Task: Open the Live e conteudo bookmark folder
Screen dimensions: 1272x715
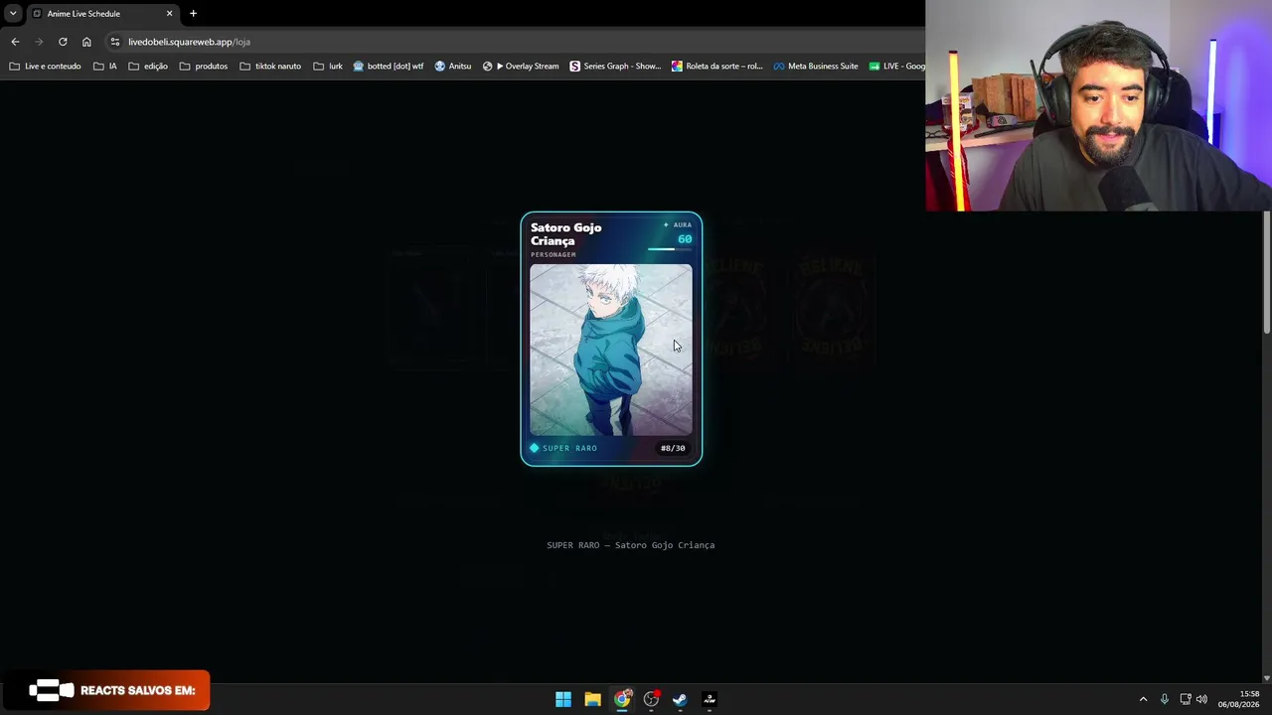Action: (x=45, y=67)
